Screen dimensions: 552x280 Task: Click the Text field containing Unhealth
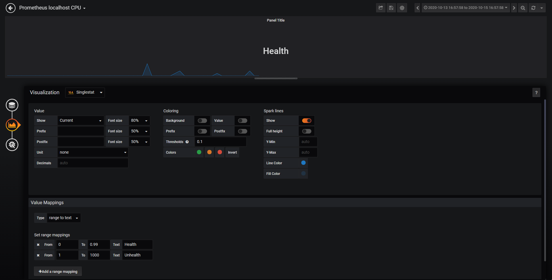click(137, 255)
